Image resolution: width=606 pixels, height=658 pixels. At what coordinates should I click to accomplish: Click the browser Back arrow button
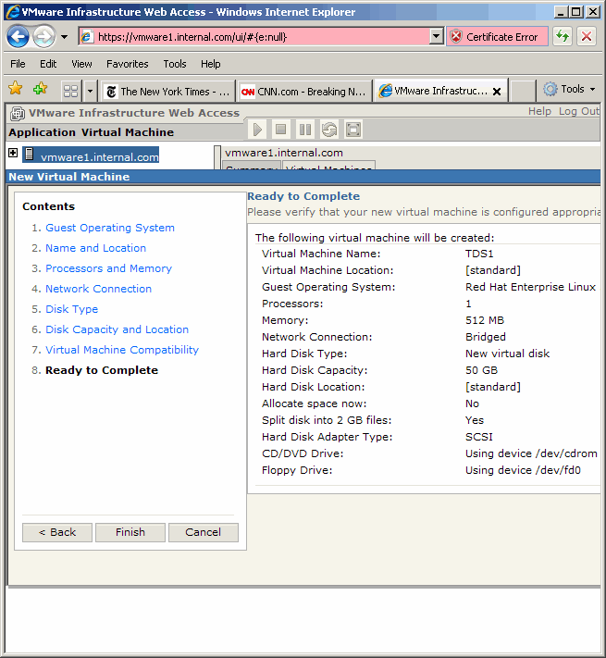(19, 37)
